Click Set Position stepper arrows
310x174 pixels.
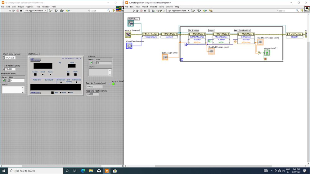(4, 69)
